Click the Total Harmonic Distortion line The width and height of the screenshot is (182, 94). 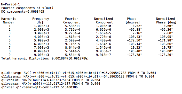coord(45,58)
